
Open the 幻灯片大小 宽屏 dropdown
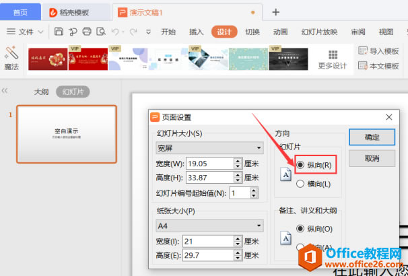click(x=209, y=148)
